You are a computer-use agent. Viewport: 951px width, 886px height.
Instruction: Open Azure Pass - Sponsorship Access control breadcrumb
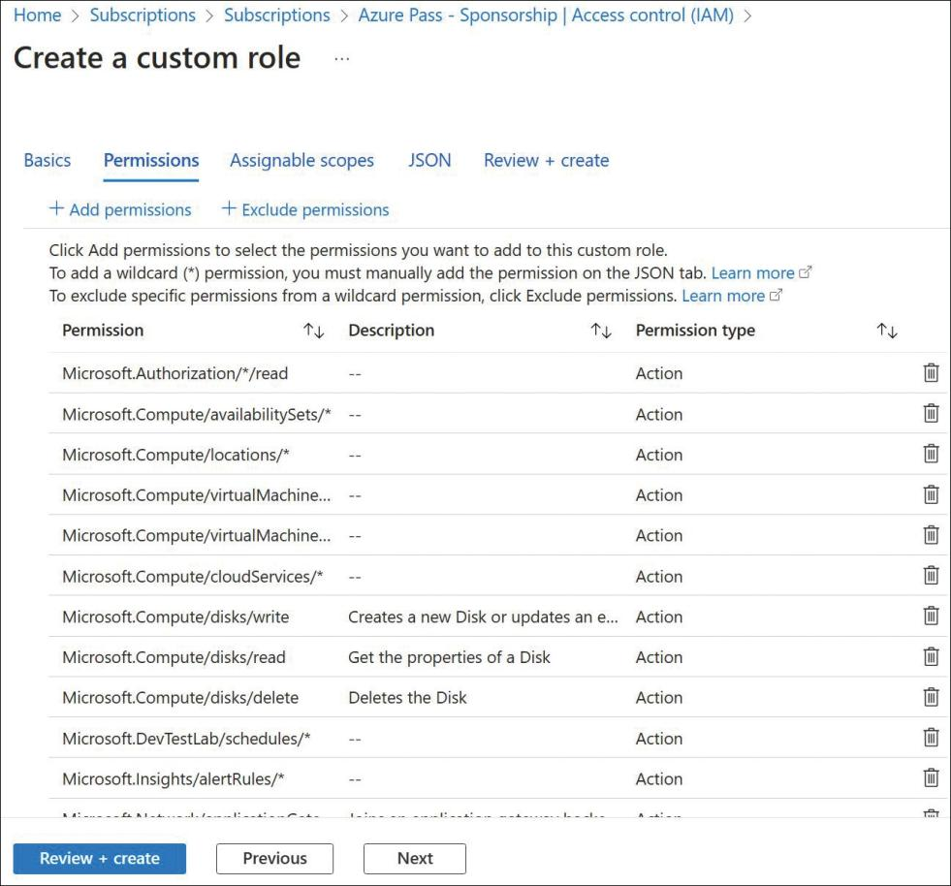546,16
